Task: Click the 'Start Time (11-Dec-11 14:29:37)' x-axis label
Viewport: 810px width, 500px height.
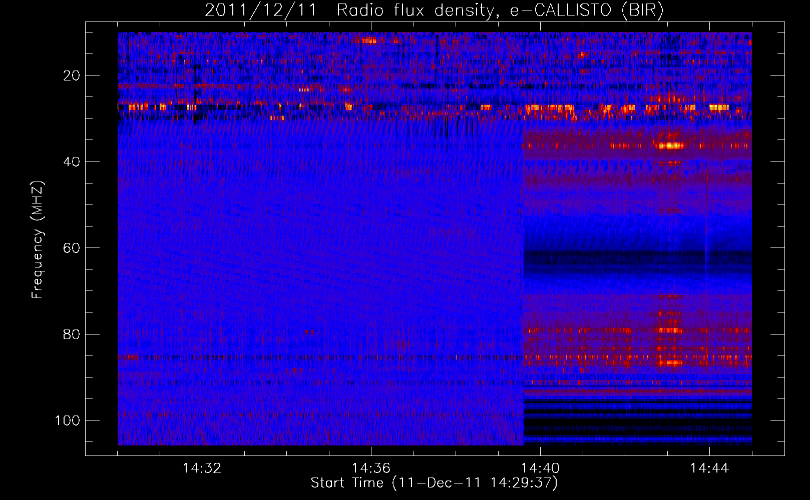Action: tap(434, 483)
